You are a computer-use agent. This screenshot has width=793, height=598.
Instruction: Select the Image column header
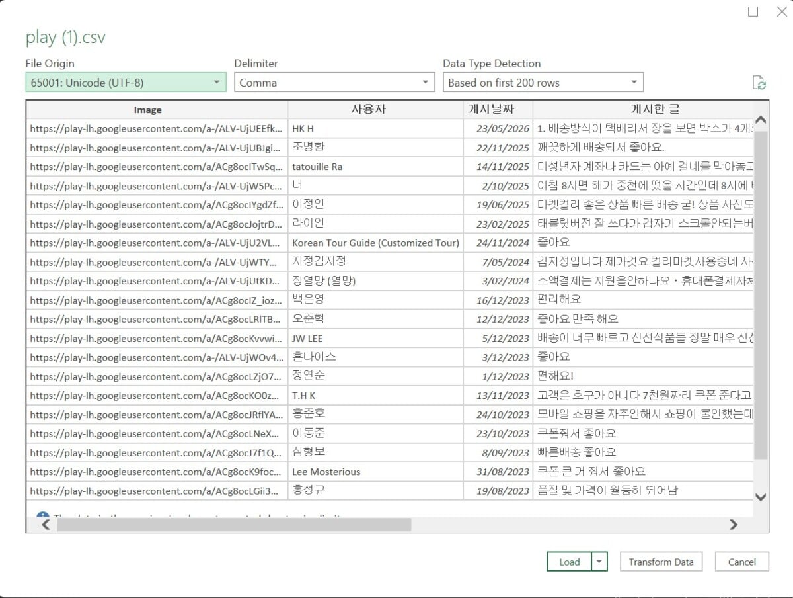tap(157, 110)
